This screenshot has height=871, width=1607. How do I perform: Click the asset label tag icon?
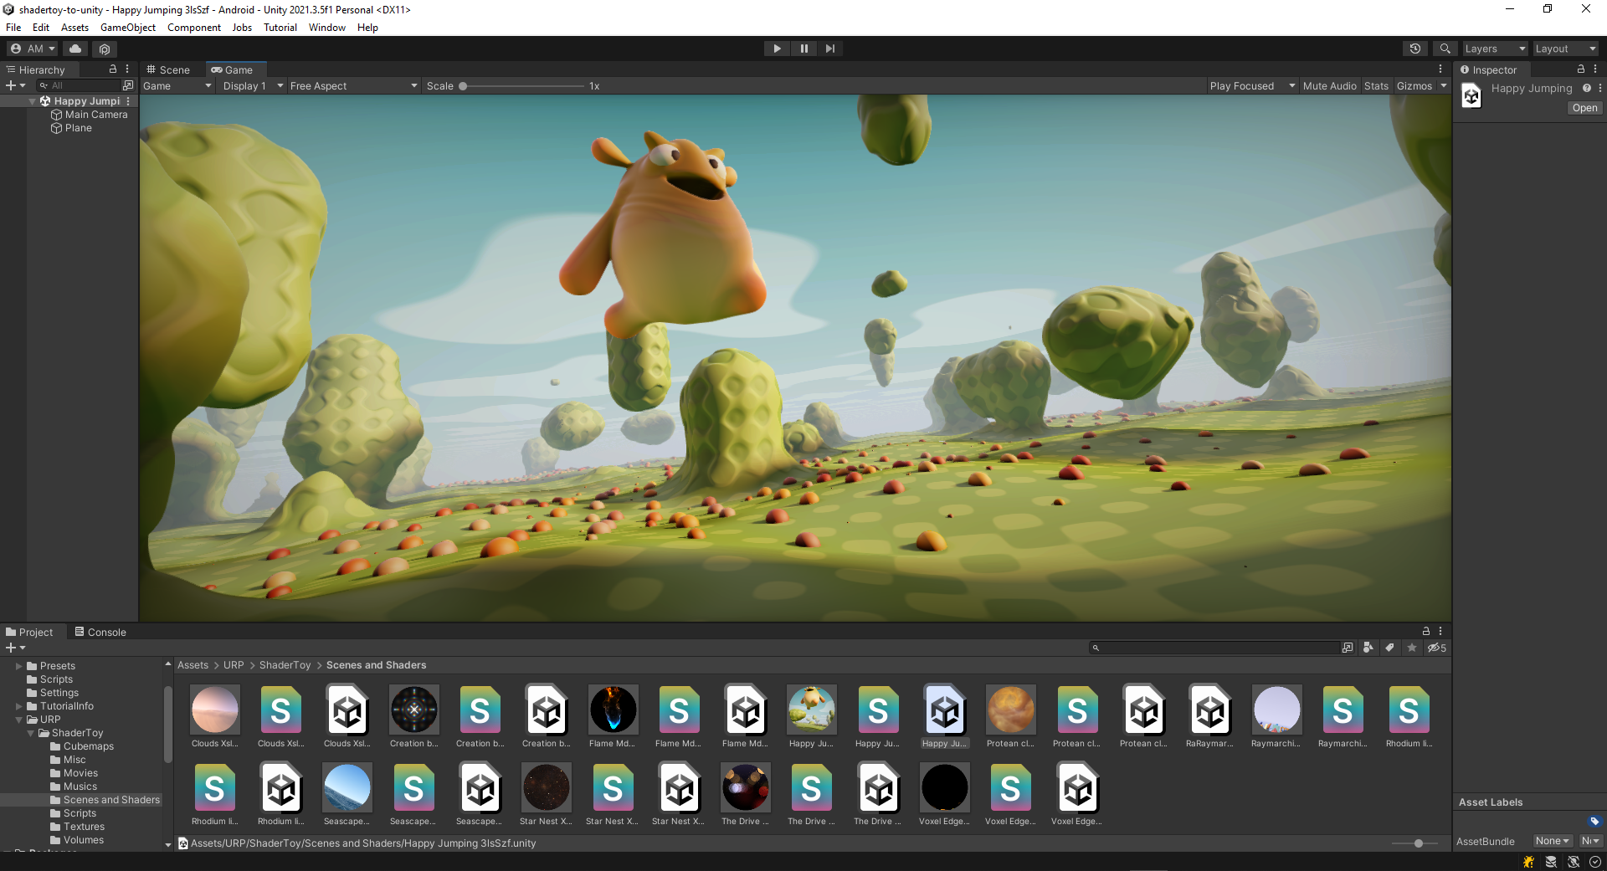coord(1594,821)
